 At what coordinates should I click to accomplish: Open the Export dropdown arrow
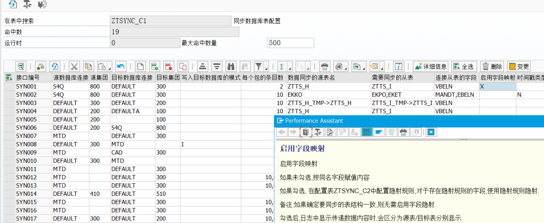364,67
